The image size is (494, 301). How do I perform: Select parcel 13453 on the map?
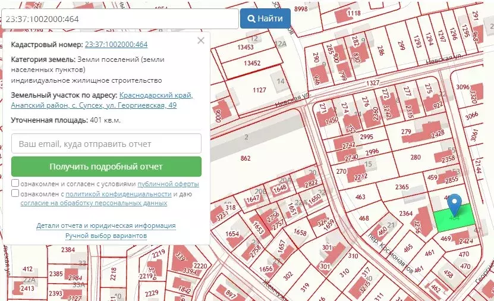click(246, 47)
